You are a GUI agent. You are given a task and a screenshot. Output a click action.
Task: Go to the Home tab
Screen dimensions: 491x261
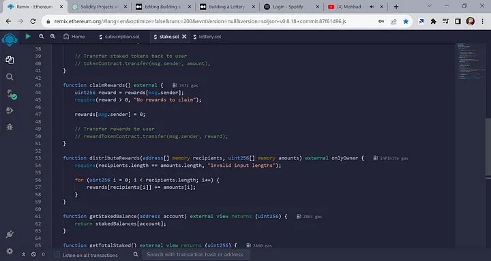(x=74, y=37)
